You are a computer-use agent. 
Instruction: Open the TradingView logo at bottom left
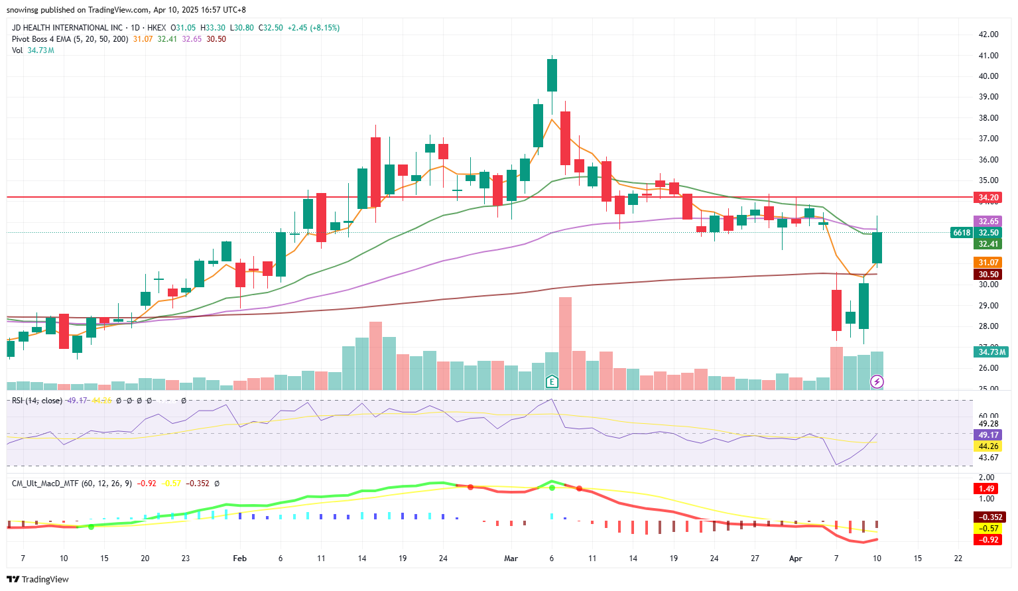[38, 579]
